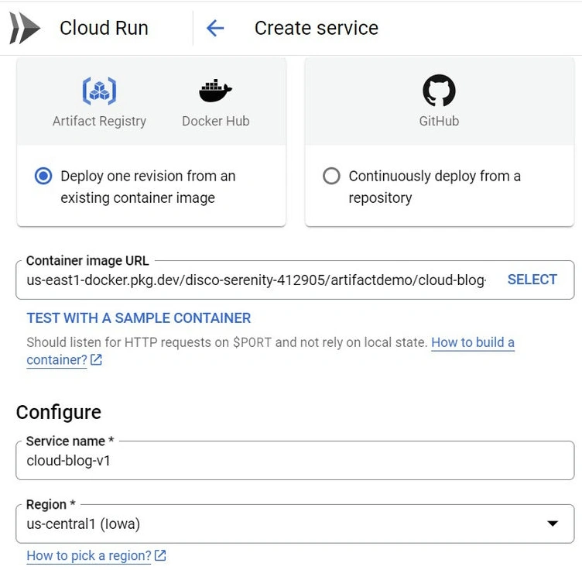This screenshot has height=570, width=582.
Task: Click TEST WITH A SAMPLE CONTAINER
Action: (x=139, y=318)
